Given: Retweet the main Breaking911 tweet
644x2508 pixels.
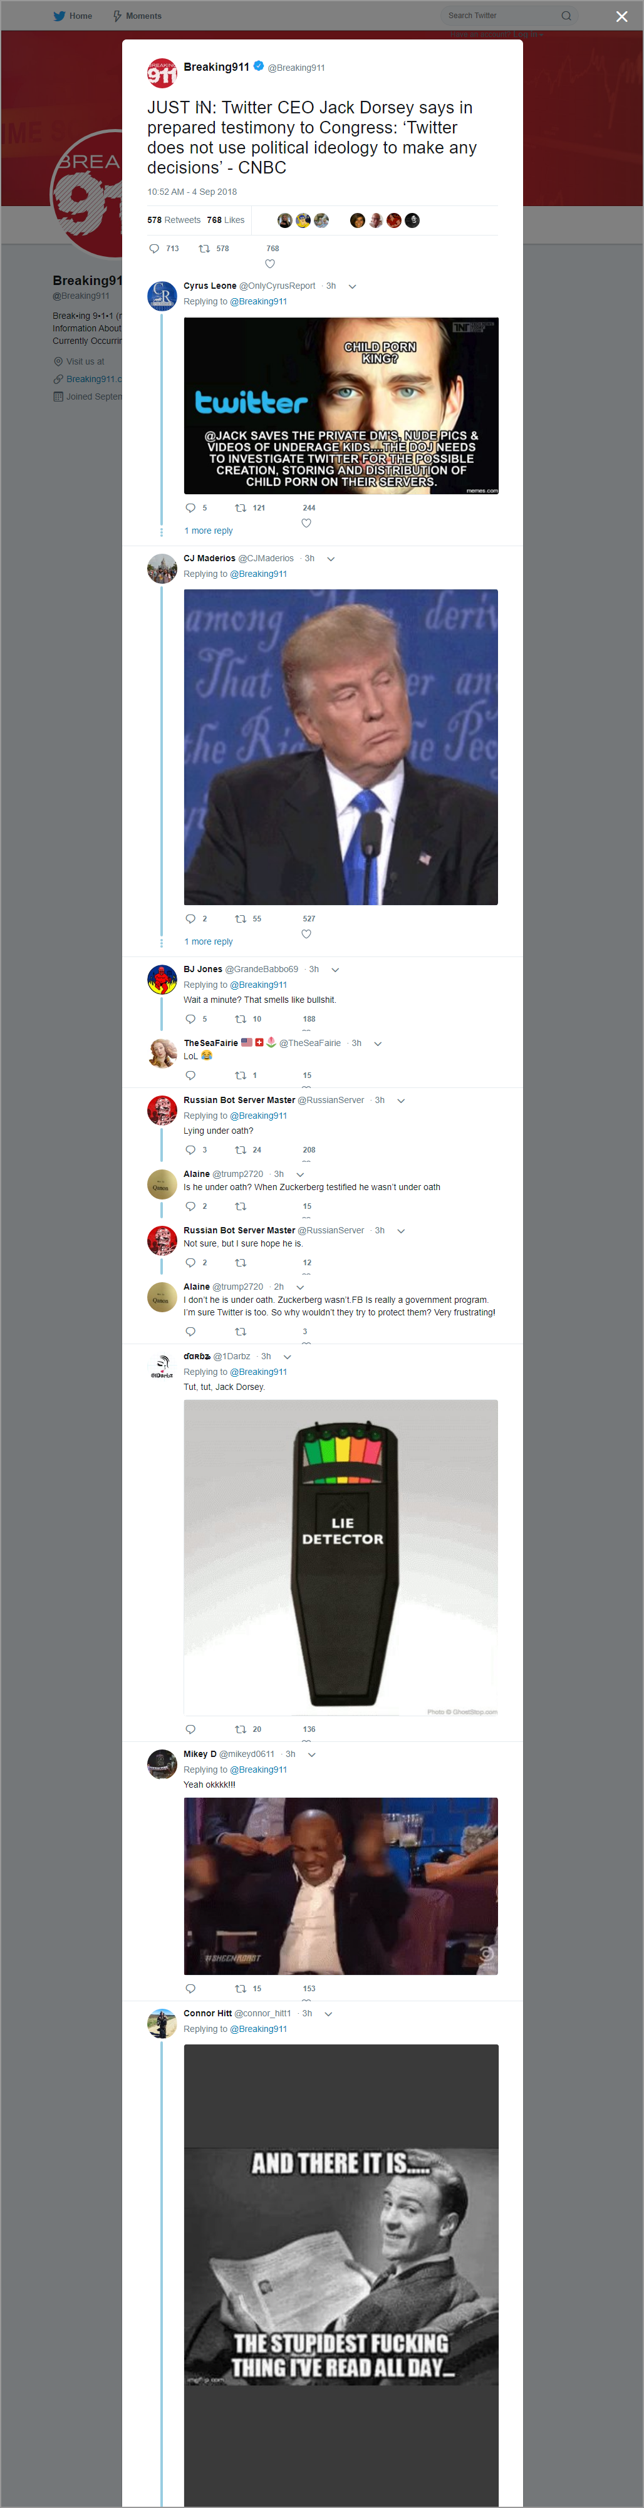Looking at the screenshot, I should 205,248.
